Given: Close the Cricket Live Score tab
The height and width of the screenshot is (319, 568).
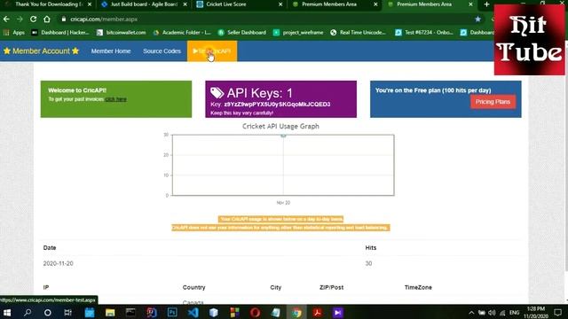Looking at the screenshot, I should 280,4.
